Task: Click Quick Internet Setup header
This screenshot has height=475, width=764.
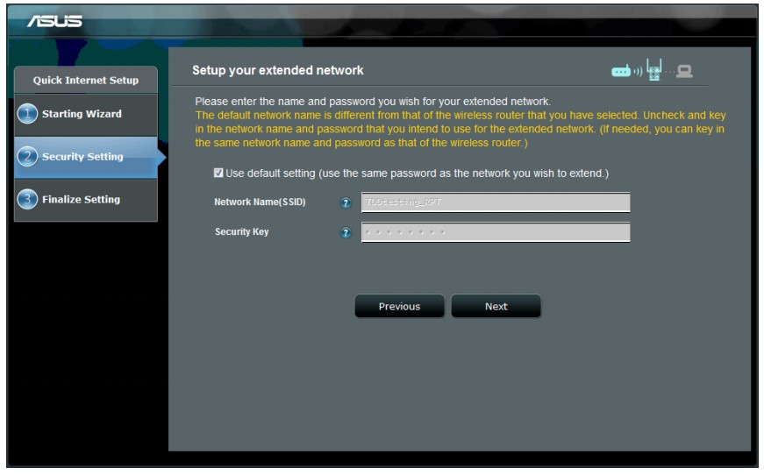Action: (86, 80)
